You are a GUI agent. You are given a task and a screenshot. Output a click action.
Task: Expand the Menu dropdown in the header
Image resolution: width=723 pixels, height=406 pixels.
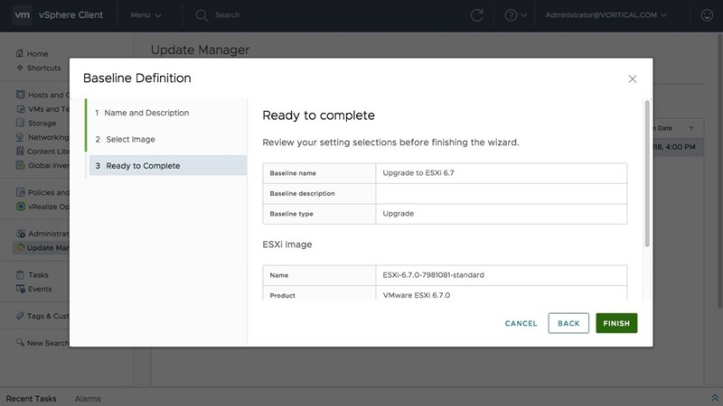pos(146,15)
